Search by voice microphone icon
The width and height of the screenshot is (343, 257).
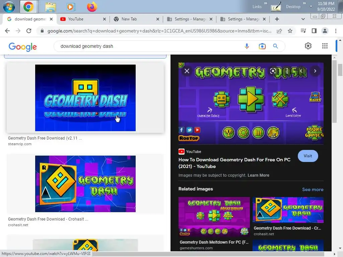tap(247, 46)
